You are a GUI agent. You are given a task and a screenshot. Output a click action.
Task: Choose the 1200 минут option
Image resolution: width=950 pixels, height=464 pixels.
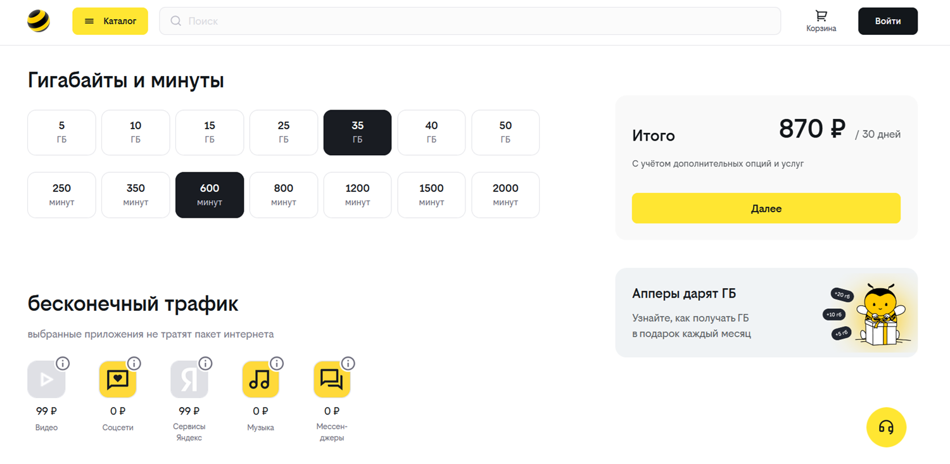tap(358, 195)
